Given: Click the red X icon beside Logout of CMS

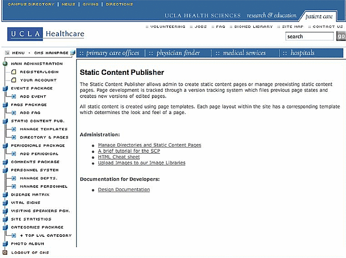Looking at the screenshot, I should click(x=5, y=252).
